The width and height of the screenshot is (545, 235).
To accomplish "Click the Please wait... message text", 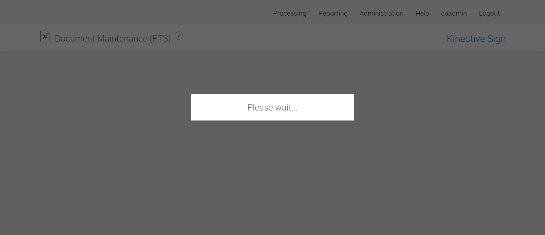I will click(272, 107).
